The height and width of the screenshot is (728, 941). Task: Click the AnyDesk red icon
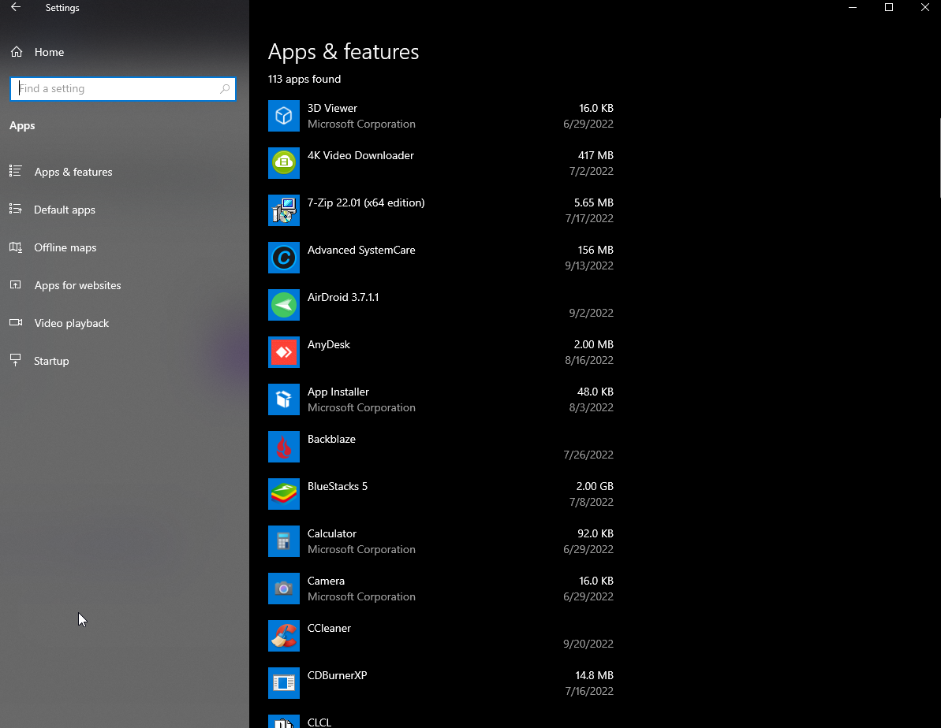click(284, 352)
